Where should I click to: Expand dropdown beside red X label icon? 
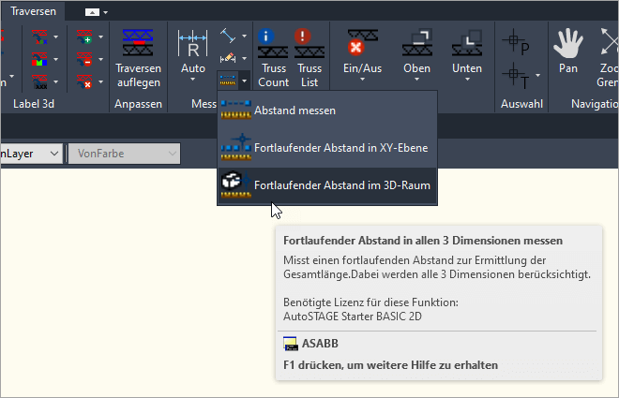100,82
